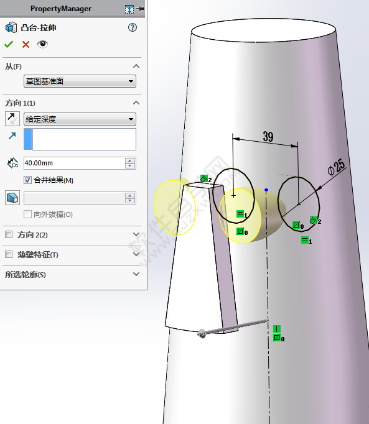The width and height of the screenshot is (369, 424).
Task: Pin the PropertyManager panel
Action: [140, 9]
